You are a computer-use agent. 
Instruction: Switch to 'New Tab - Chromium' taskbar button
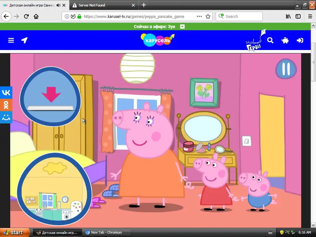106,233
